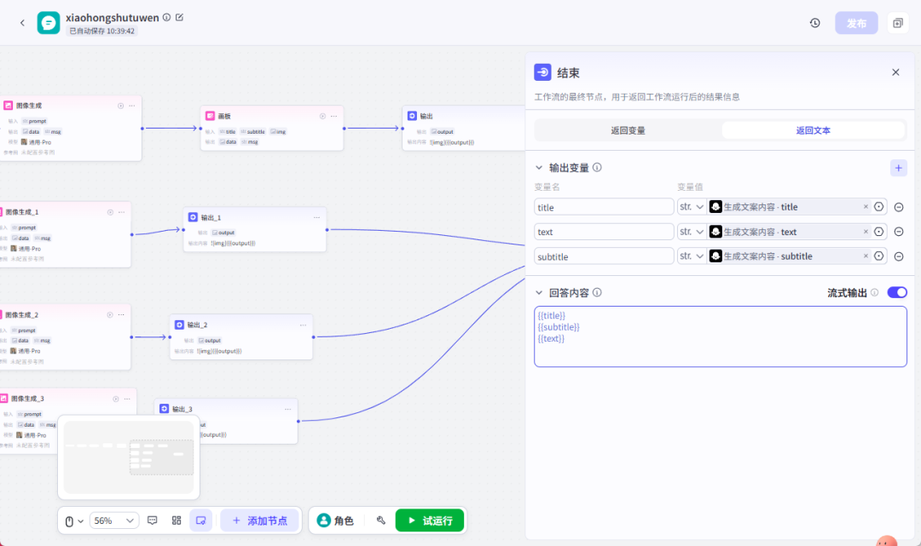Switch to the 返回文本 tab

pyautogui.click(x=813, y=130)
